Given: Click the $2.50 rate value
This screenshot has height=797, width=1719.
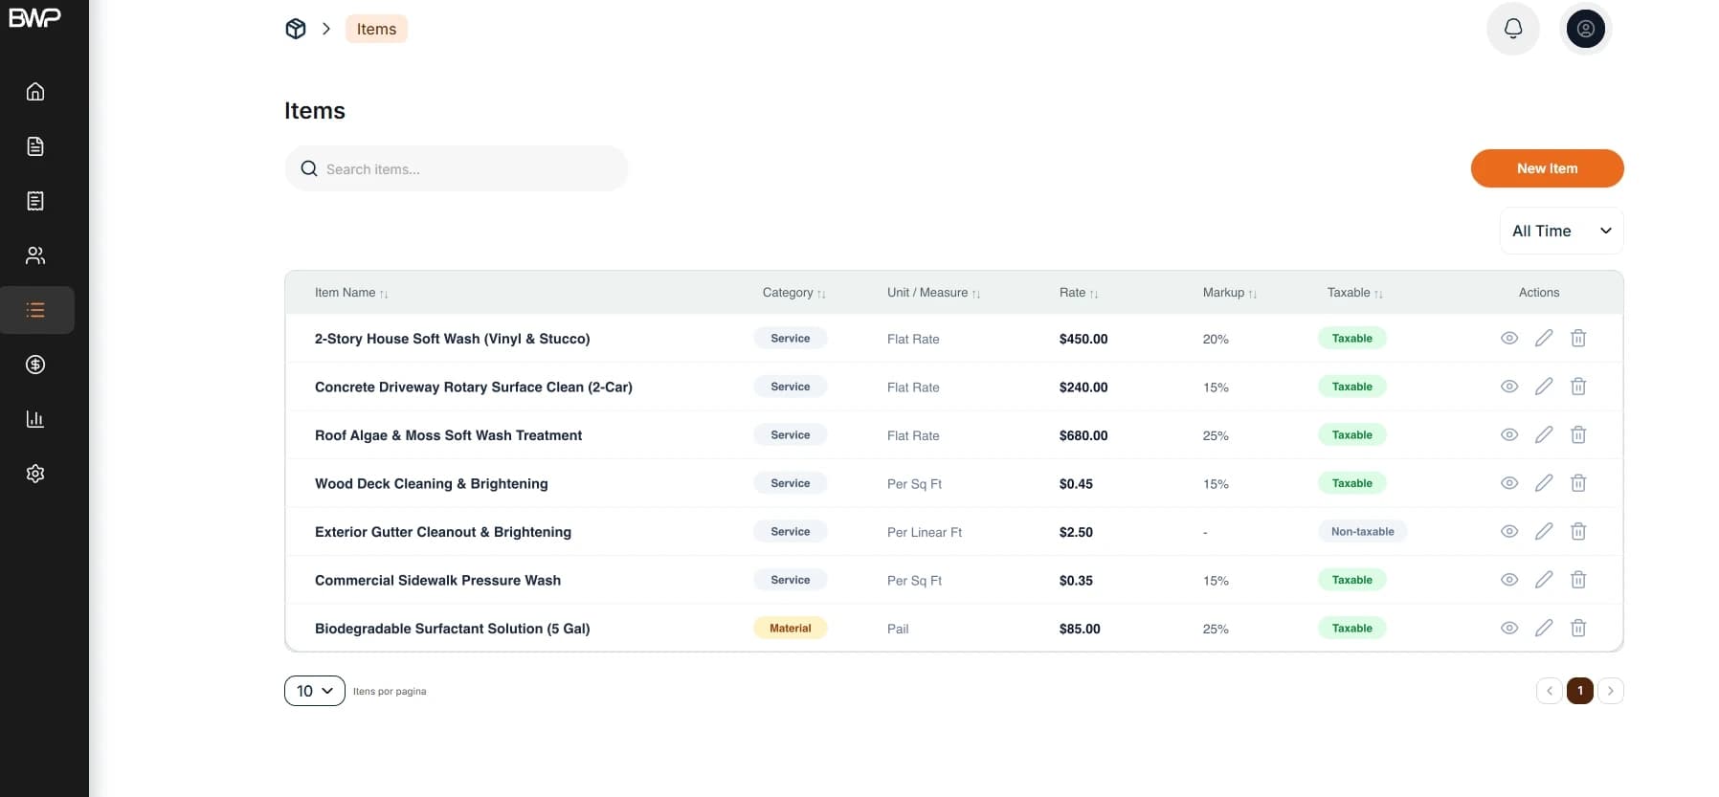Looking at the screenshot, I should (x=1076, y=532).
